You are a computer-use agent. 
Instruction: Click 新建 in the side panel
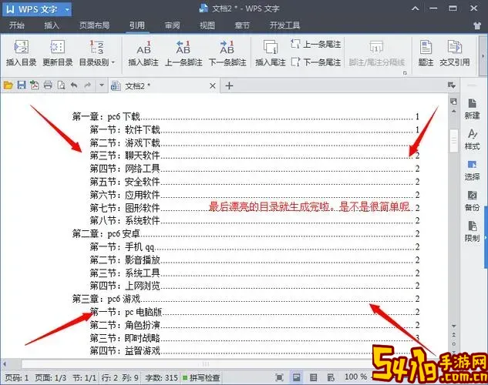pyautogui.click(x=472, y=109)
